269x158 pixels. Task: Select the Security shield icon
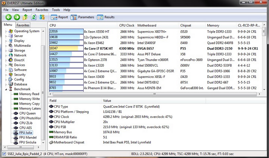[10, 75]
